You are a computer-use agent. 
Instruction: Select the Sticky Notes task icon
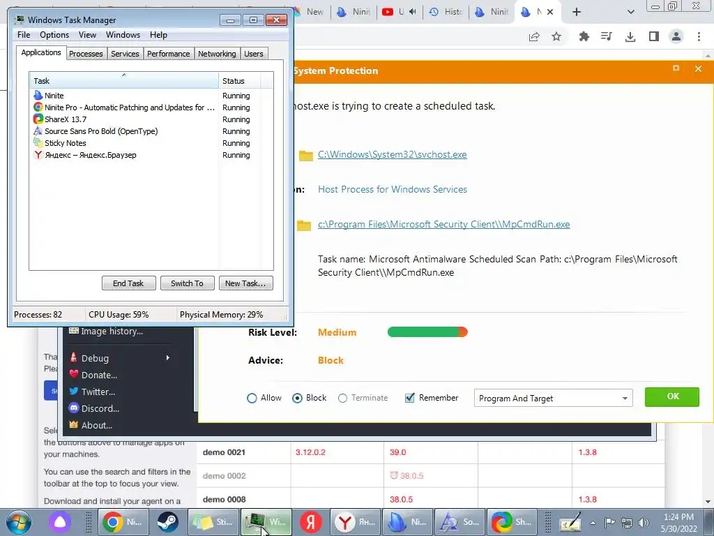(38, 142)
